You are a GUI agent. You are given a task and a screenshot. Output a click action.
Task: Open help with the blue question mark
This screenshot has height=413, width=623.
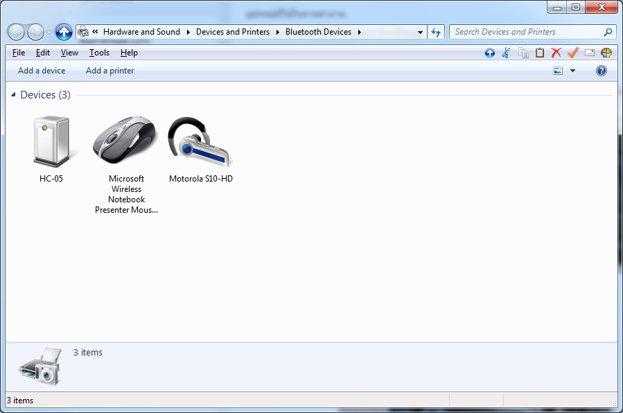click(x=602, y=71)
